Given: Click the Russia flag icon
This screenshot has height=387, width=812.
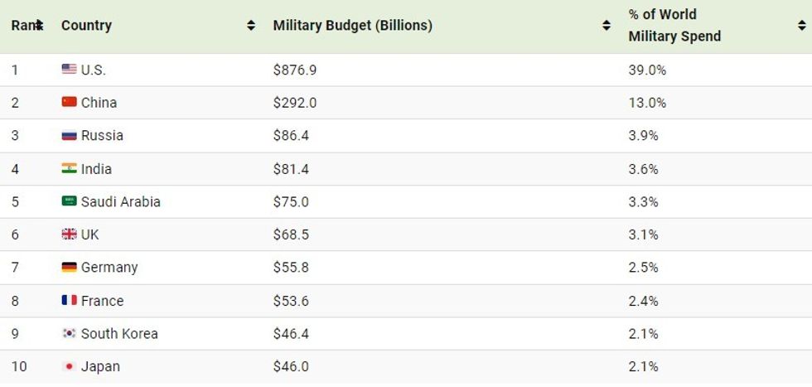Looking at the screenshot, I should click(x=69, y=135).
